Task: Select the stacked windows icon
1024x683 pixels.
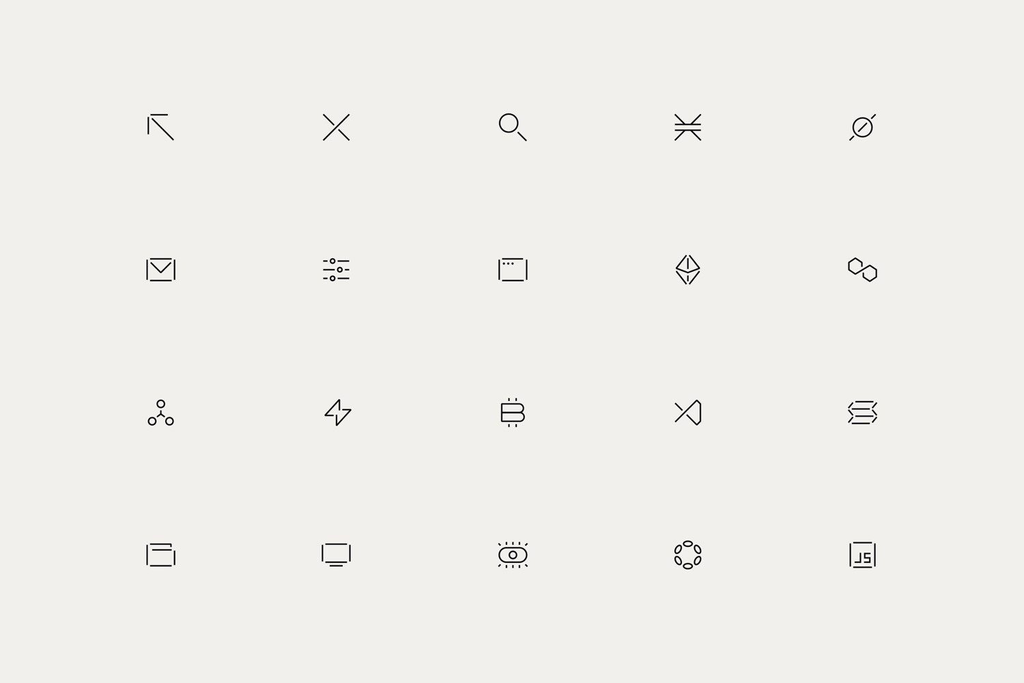Action: (x=161, y=555)
